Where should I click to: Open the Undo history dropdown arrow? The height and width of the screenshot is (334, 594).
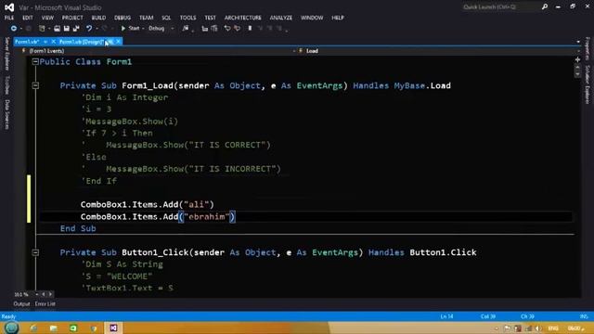tap(97, 29)
